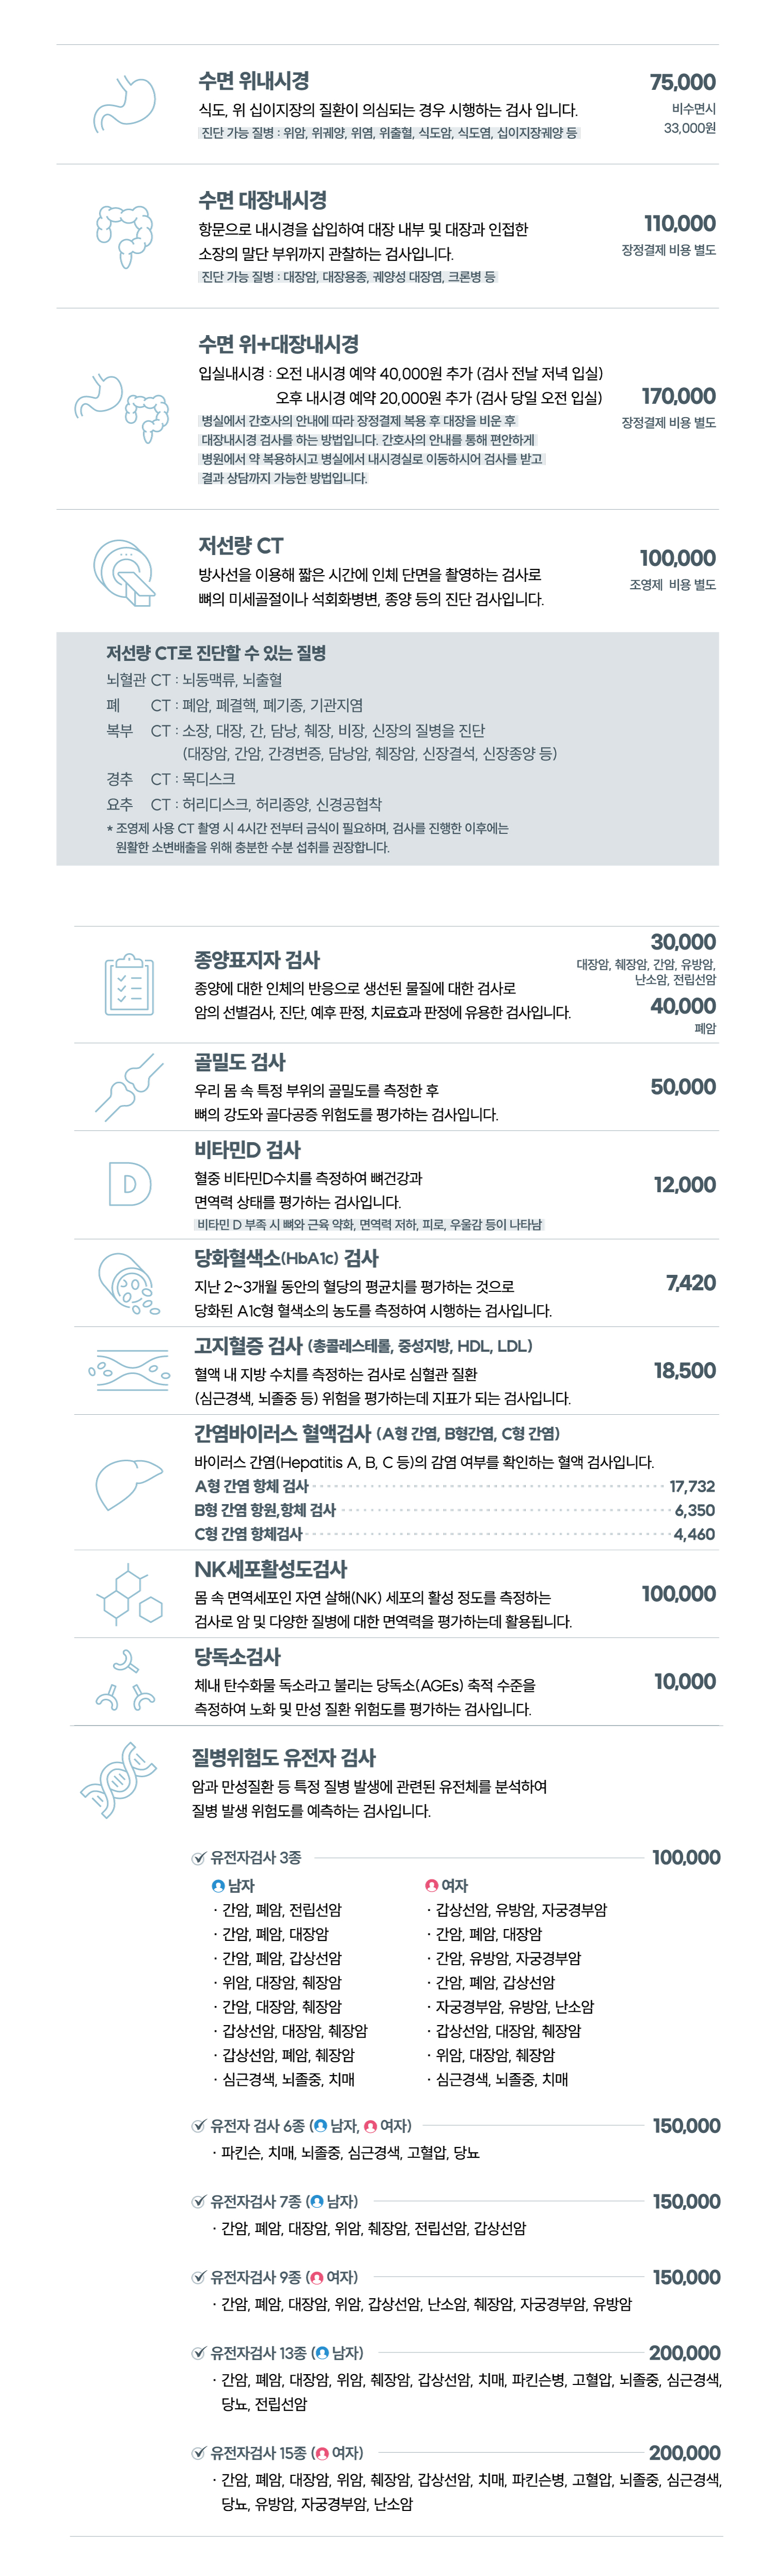
Task: Click the letter D icon for 비타민D 검사
Action: coord(130,1185)
